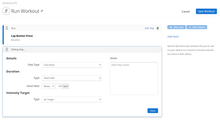Click into the Add step notes textarea

[134, 78]
